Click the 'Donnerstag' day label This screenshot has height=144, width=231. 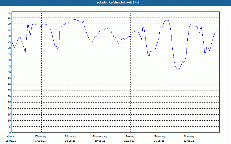coord(100,137)
